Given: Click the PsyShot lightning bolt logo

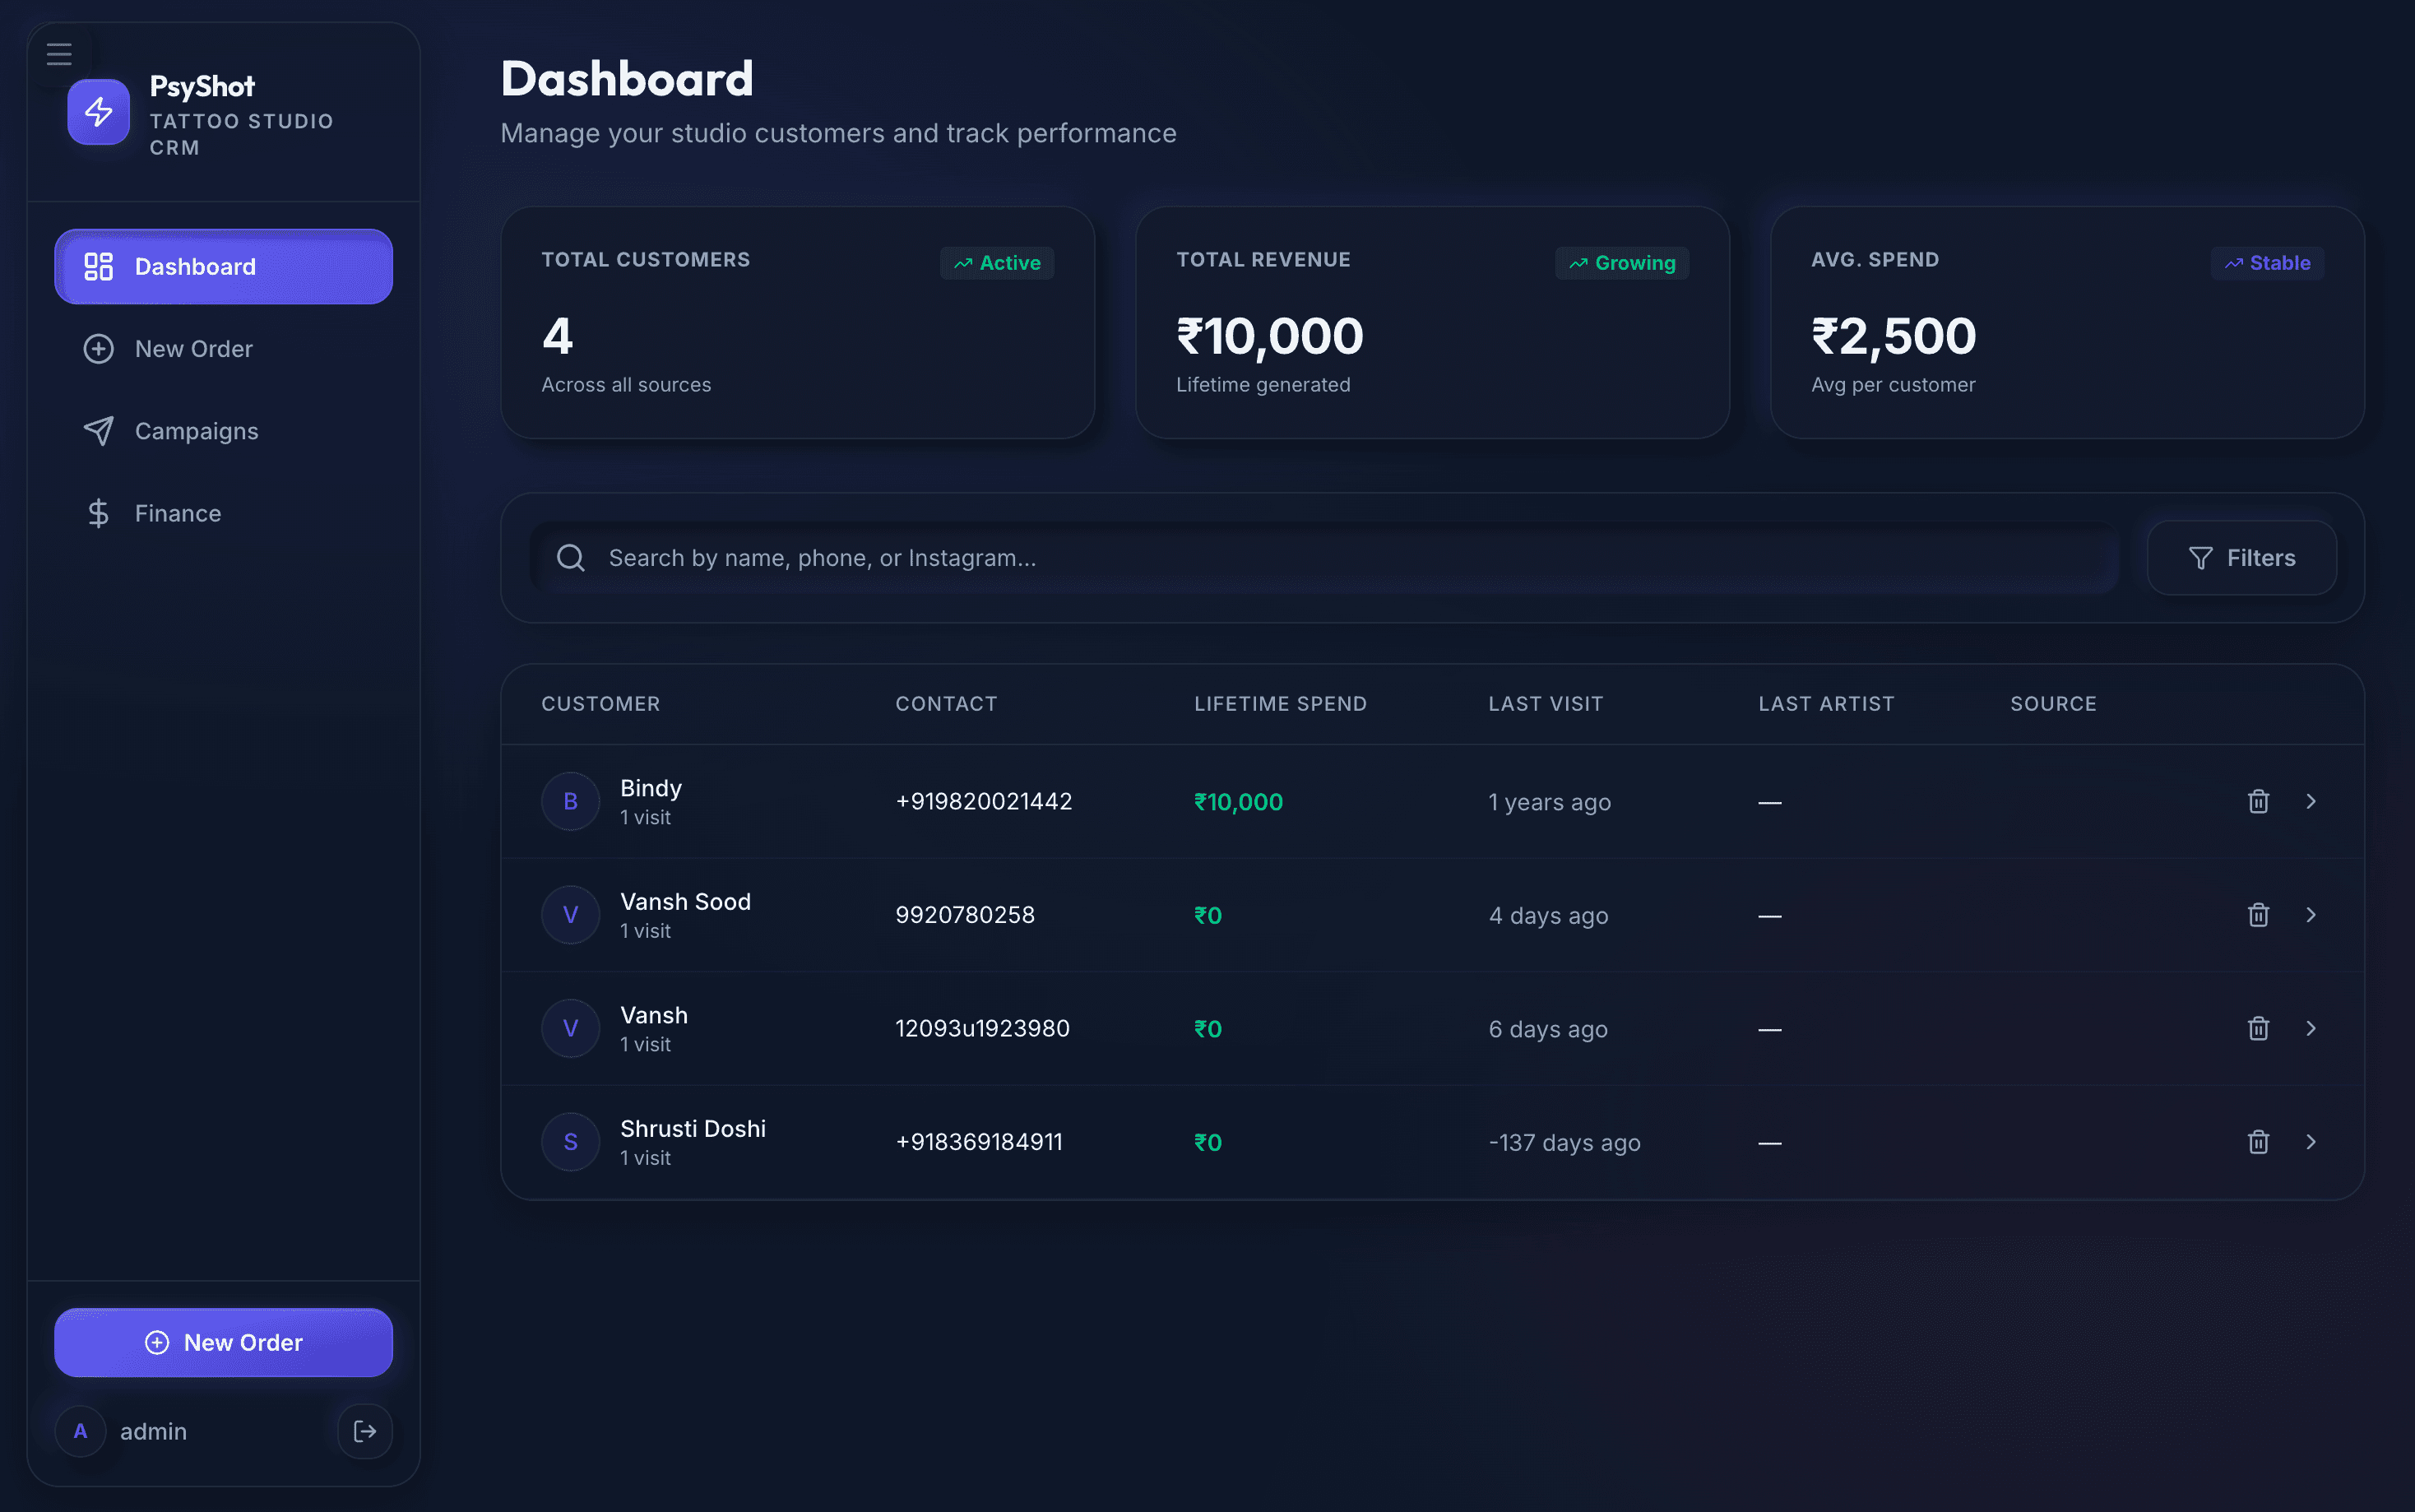Looking at the screenshot, I should pyautogui.click(x=98, y=112).
